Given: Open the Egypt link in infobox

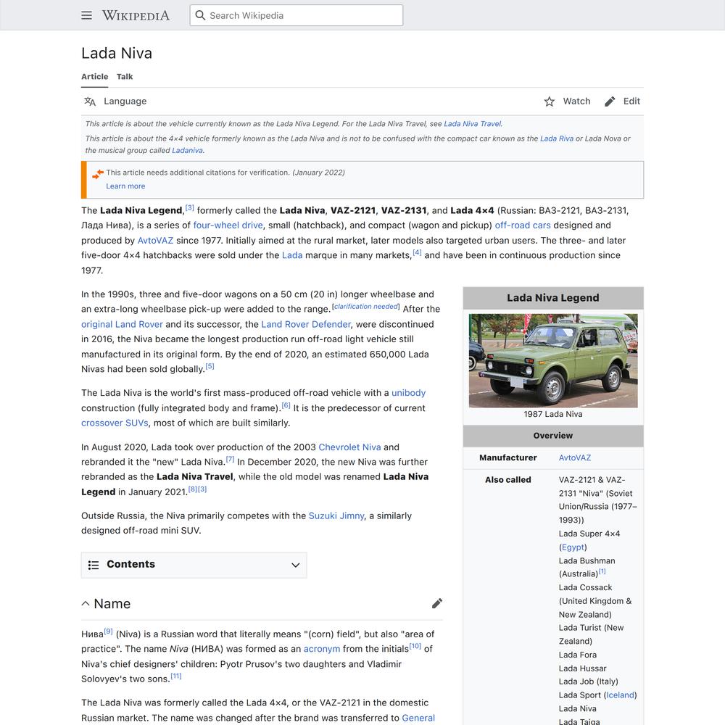Looking at the screenshot, I should [573, 547].
